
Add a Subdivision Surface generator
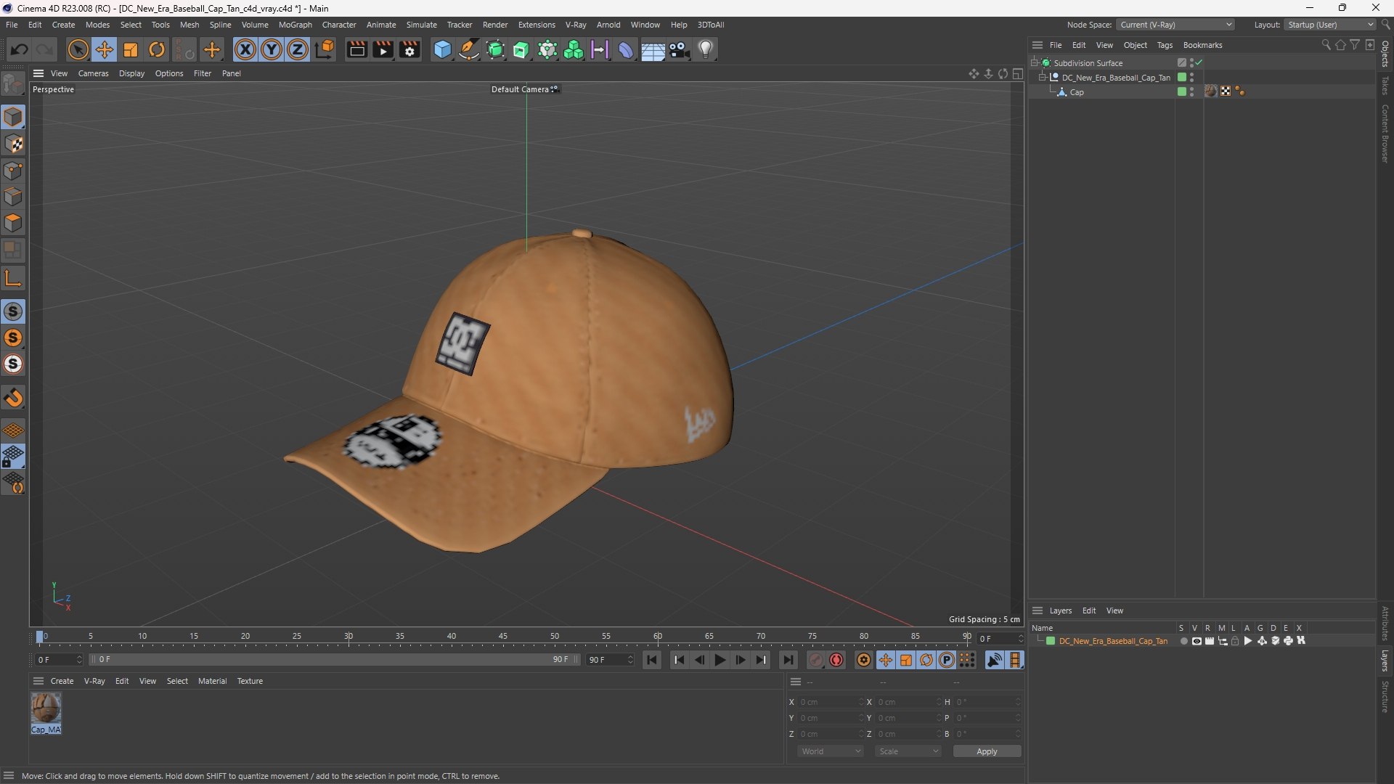click(x=495, y=49)
